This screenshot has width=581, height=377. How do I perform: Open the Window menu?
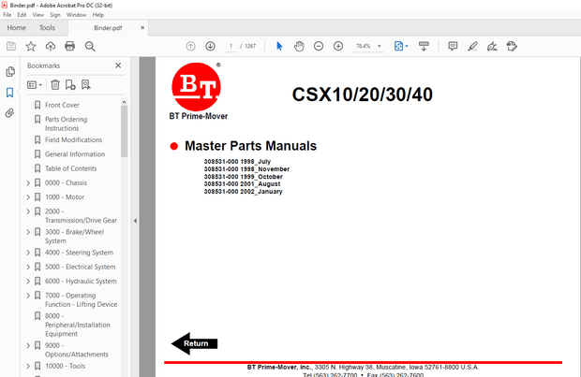click(x=76, y=15)
